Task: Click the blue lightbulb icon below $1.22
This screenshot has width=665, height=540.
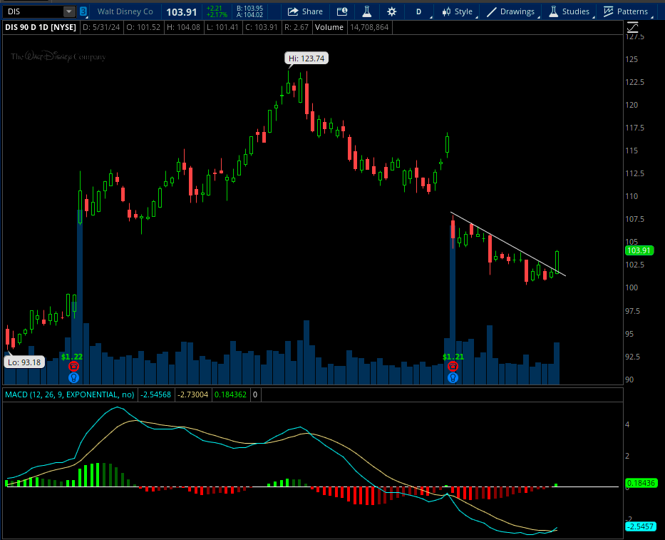Action: (x=73, y=377)
